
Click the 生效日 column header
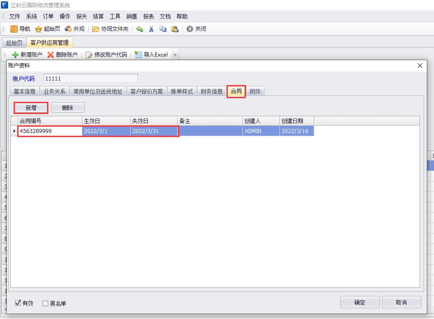pos(106,121)
